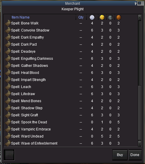This screenshot has width=145, height=164.
Task: Click the Done button
Action: (x=135, y=155)
